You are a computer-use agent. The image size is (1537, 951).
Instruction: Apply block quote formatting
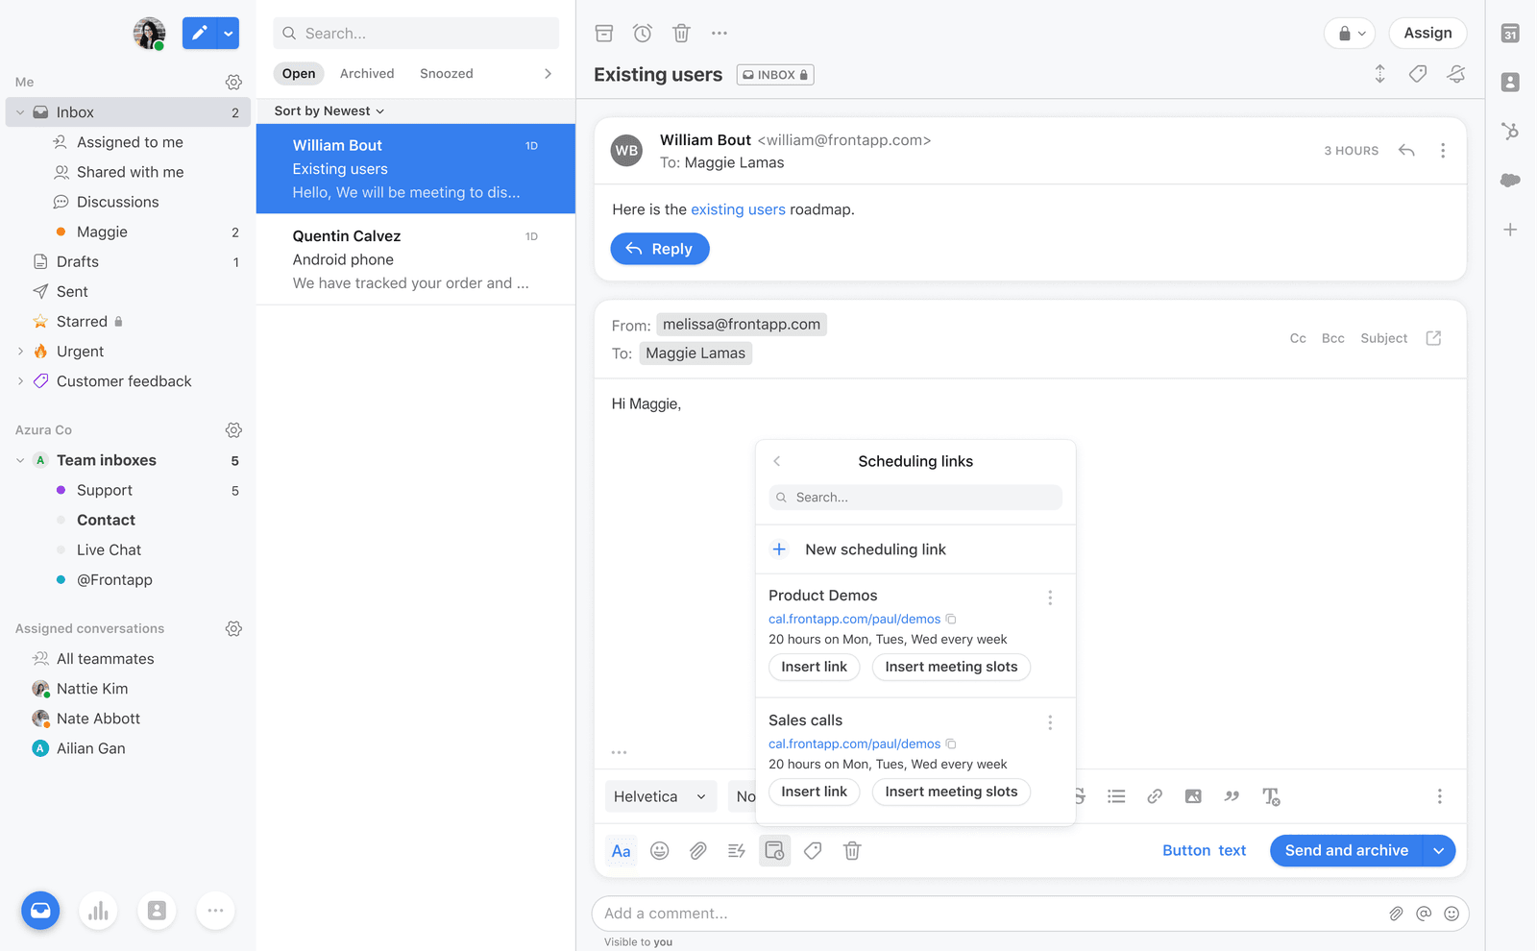click(x=1232, y=796)
